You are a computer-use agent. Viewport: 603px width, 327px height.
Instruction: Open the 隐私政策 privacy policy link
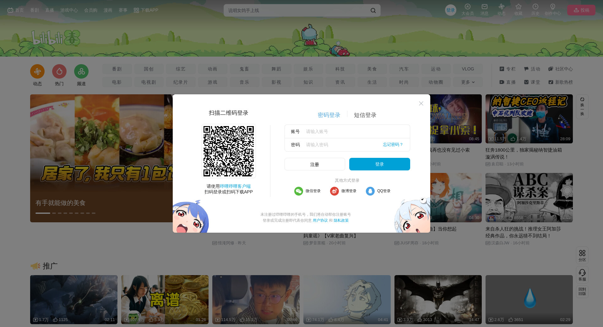click(341, 220)
